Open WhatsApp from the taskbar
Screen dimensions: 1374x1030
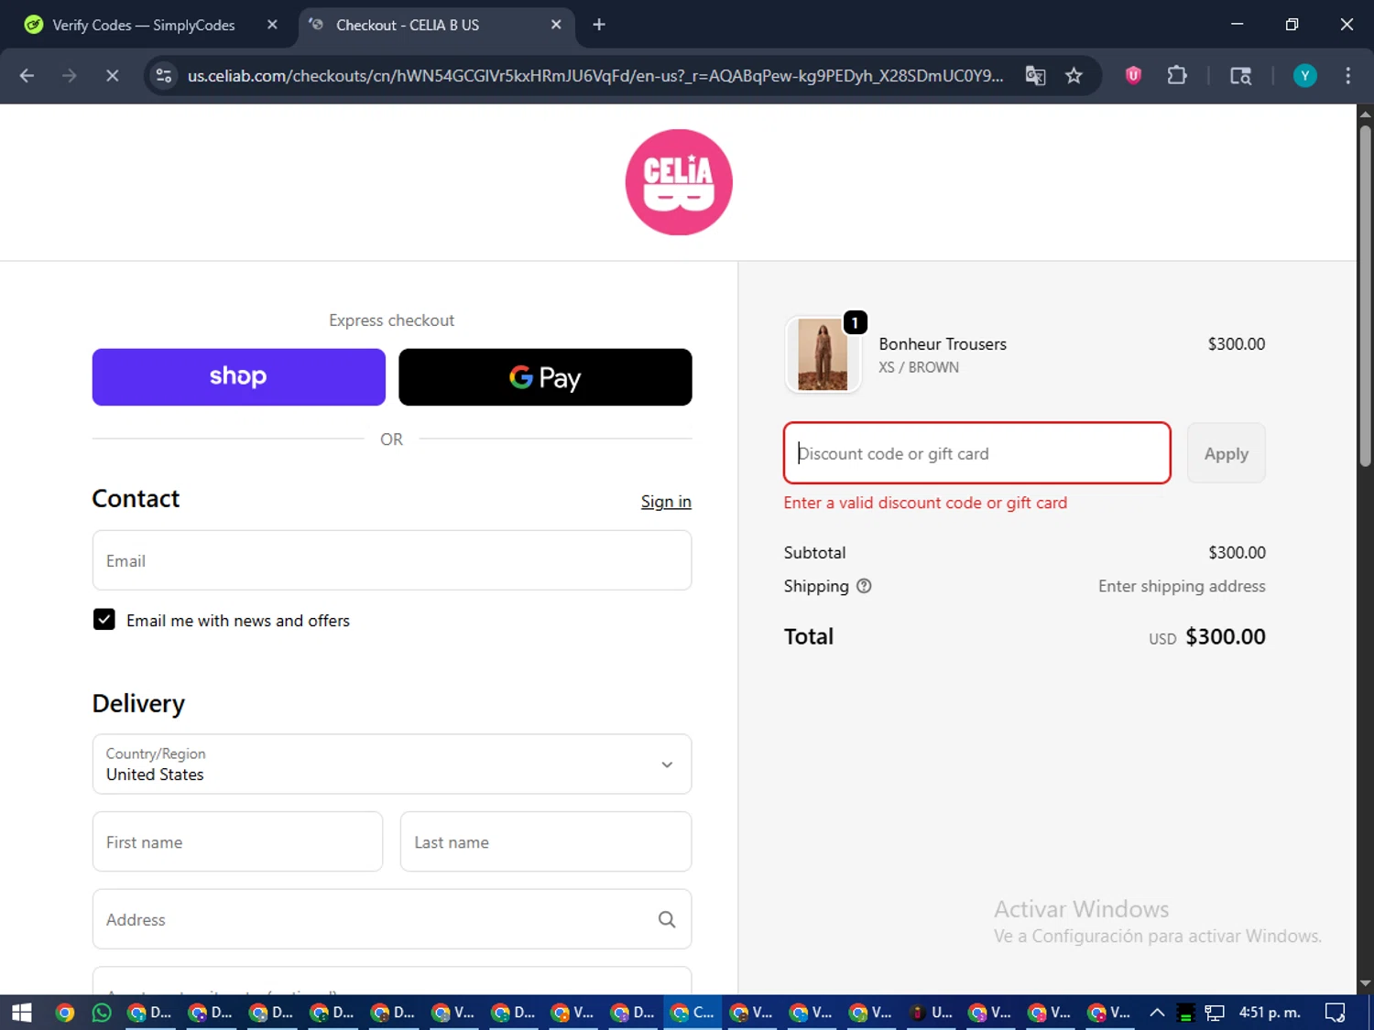click(102, 1013)
